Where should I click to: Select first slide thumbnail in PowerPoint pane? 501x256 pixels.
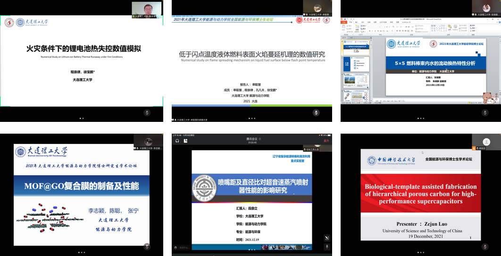coord(356,48)
